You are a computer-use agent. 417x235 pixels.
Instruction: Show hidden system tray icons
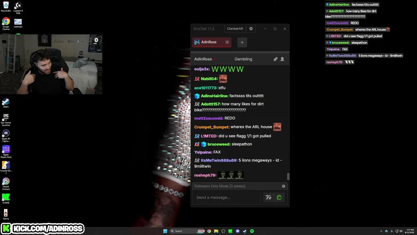(x=381, y=231)
